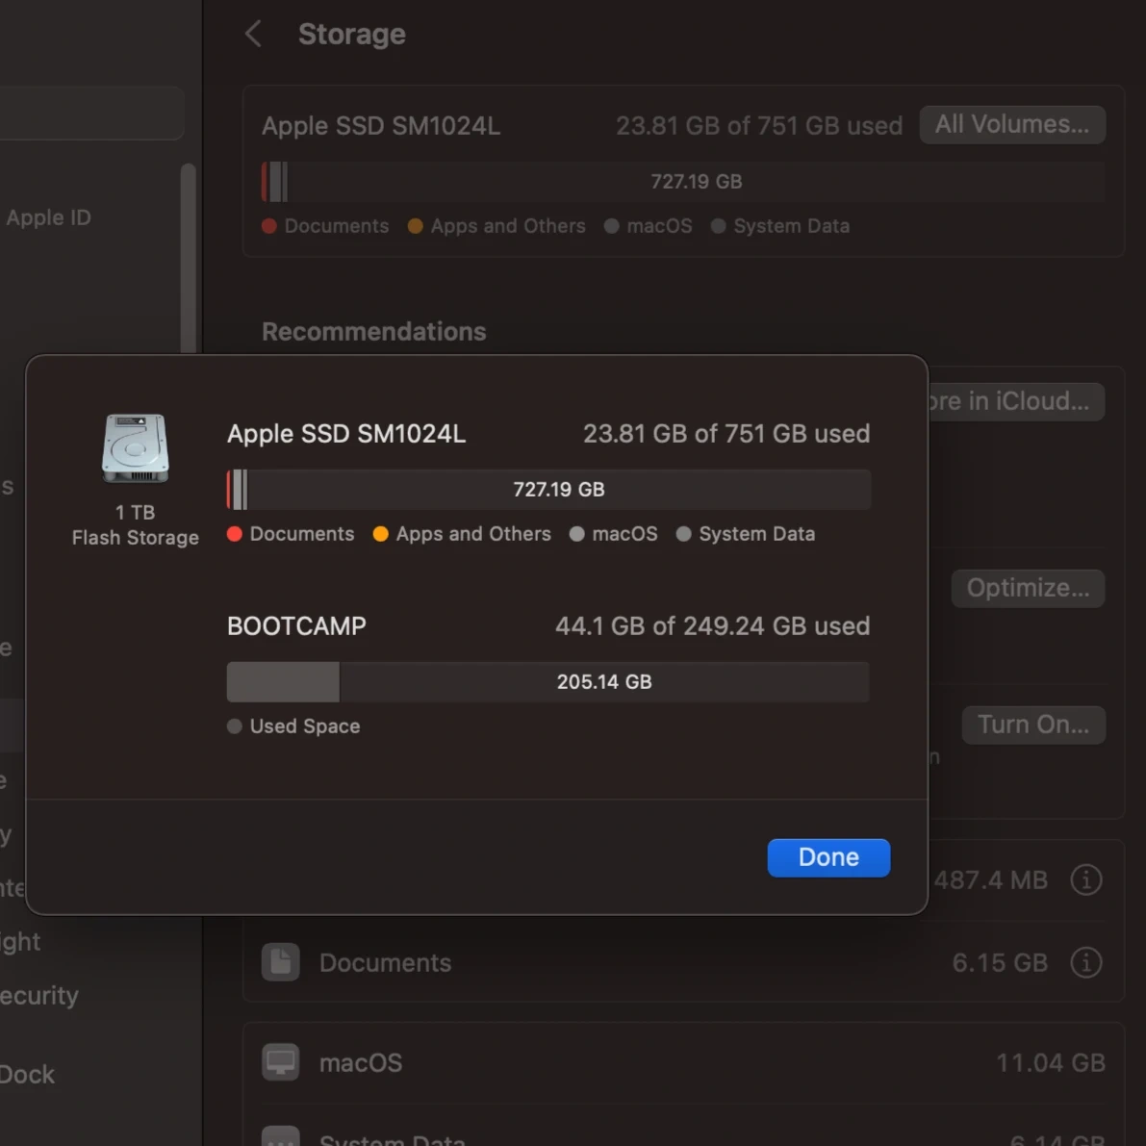
Task: Click the gray Used Space dot under BOOTCAMP
Action: point(235,726)
